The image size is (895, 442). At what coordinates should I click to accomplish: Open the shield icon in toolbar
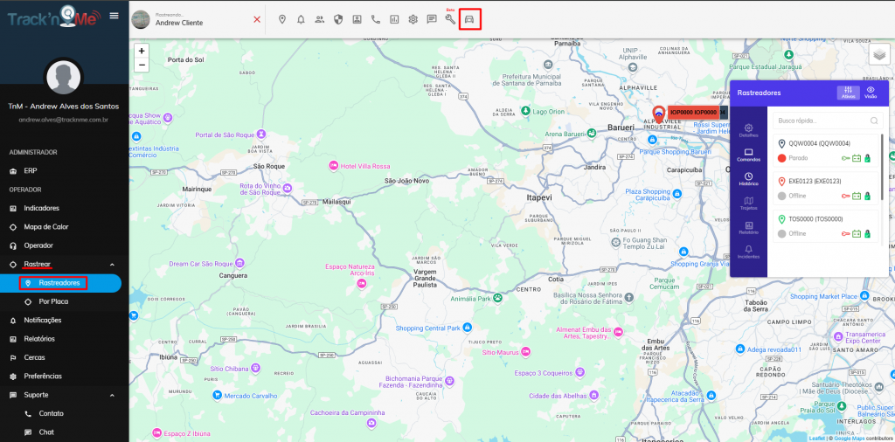(338, 19)
